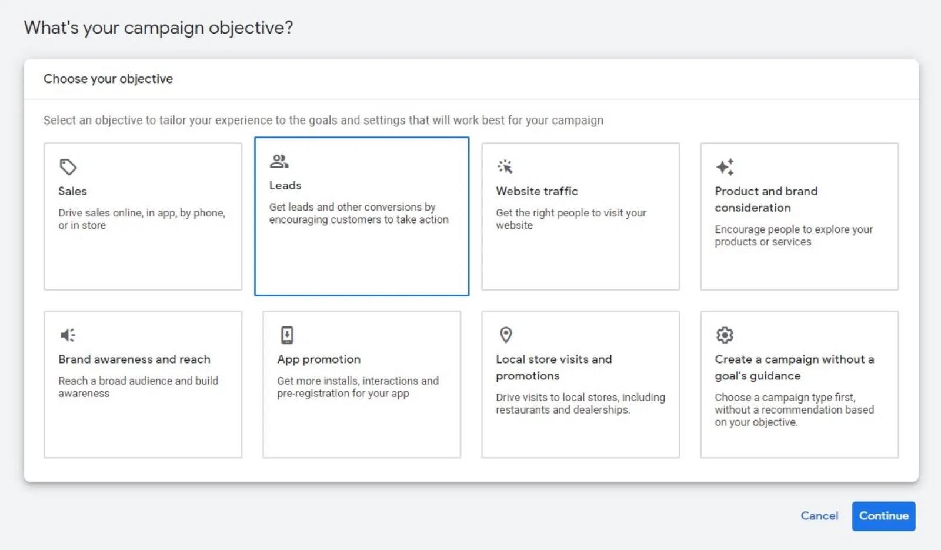Click 'Choose a campaign type first' description
Viewport: 941px width, 550px height.
795,409
